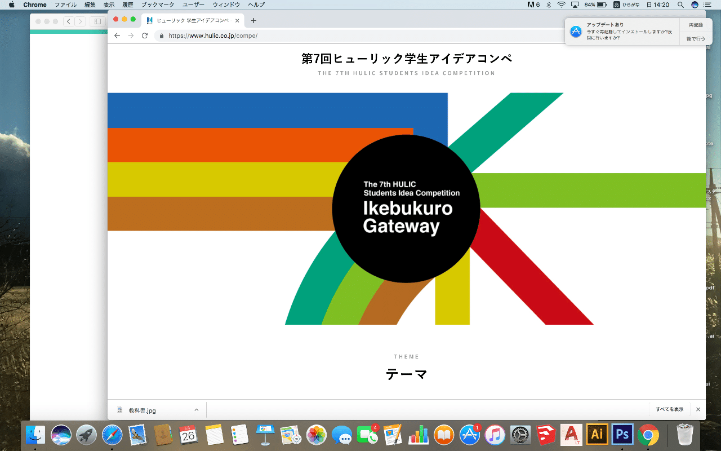
Task: Open Launchpad rocket in the Dock
Action: pos(87,435)
